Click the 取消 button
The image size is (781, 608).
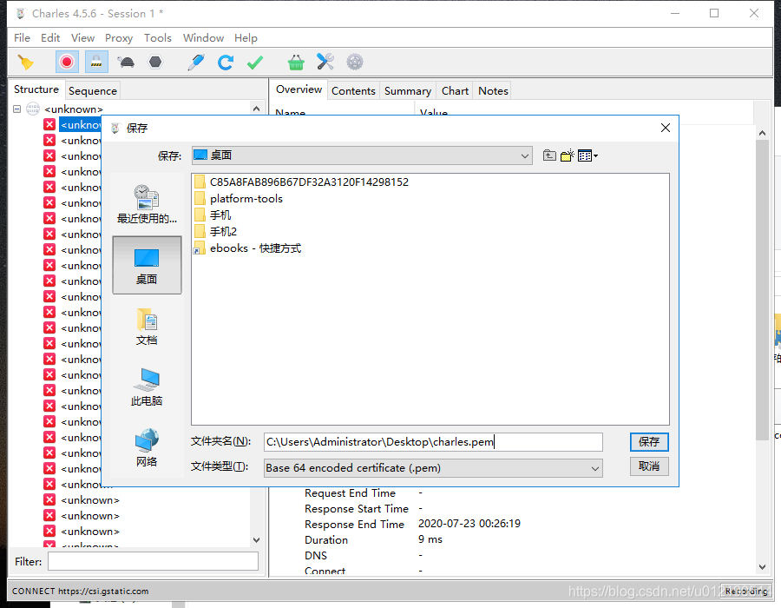click(x=649, y=466)
